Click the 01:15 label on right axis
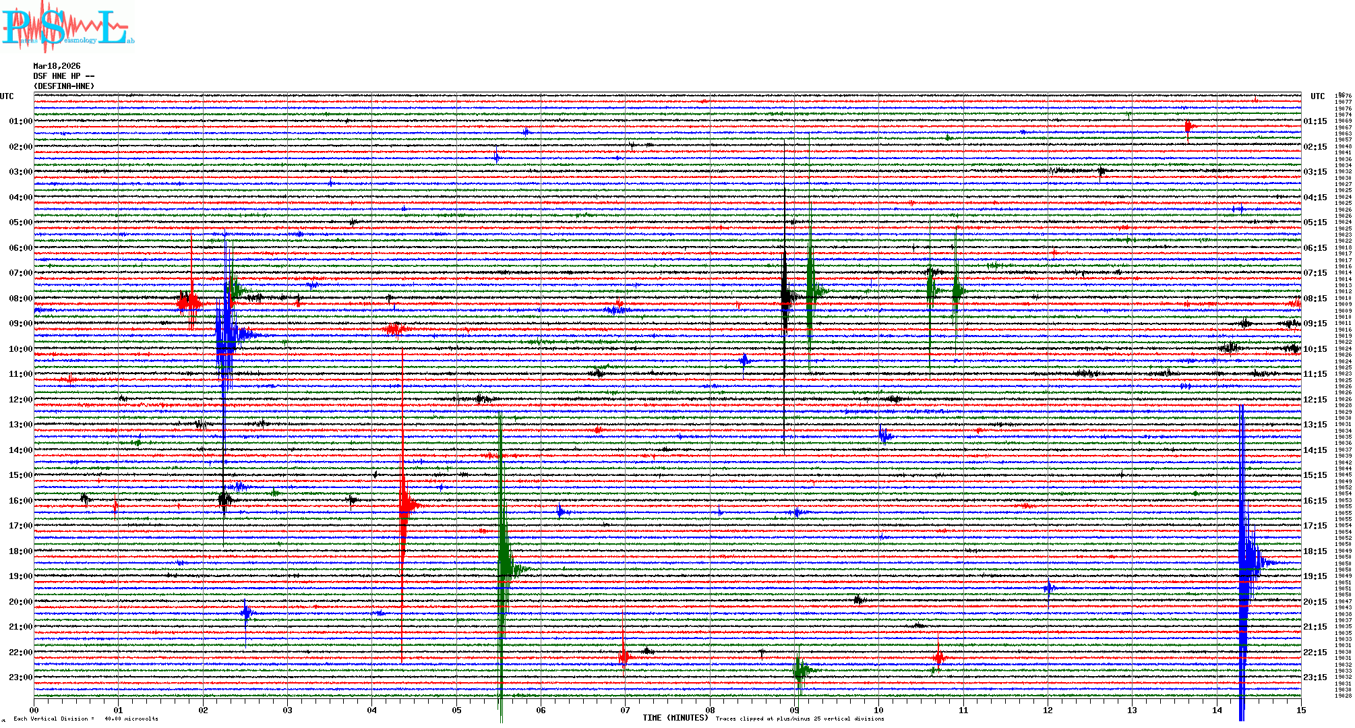 [1315, 122]
